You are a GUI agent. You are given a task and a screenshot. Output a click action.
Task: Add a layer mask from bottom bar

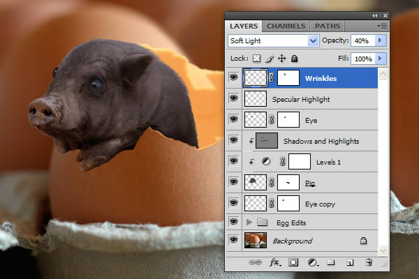293,262
